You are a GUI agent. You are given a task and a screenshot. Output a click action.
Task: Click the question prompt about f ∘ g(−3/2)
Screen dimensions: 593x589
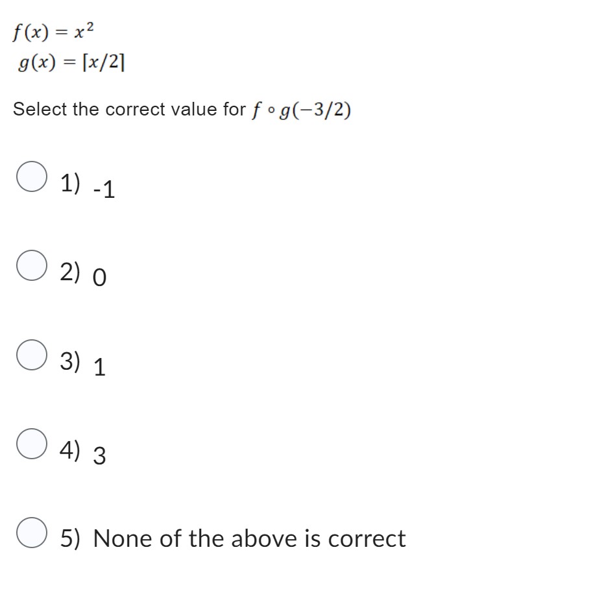coord(182,108)
